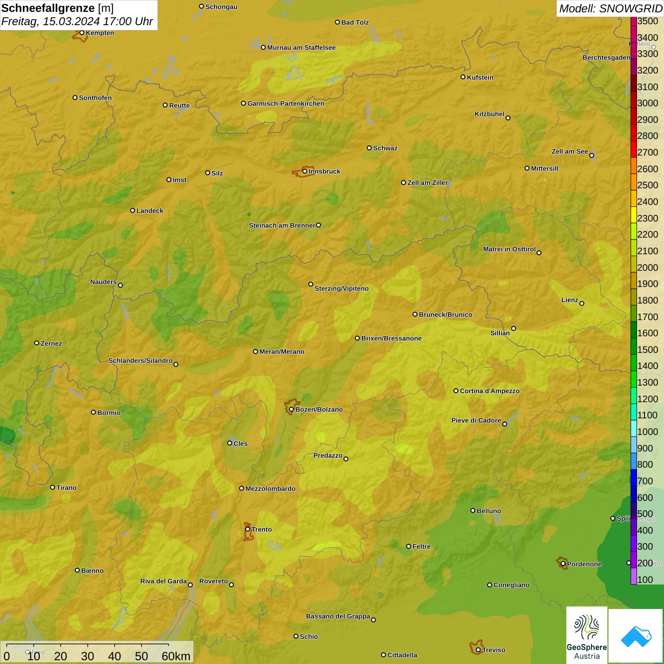
Task: Click the 1000 m light cyan legend swatch
Action: pyautogui.click(x=633, y=428)
